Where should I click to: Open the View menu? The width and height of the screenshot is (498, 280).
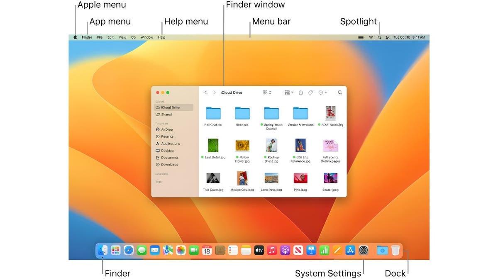122,37
